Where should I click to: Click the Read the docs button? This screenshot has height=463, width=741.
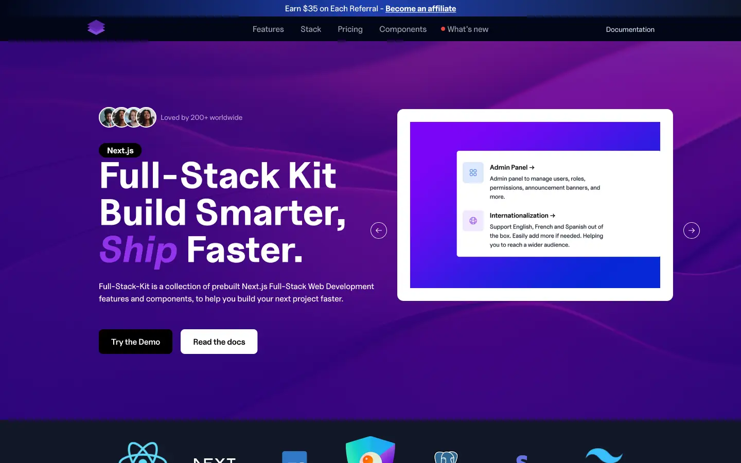tap(219, 342)
